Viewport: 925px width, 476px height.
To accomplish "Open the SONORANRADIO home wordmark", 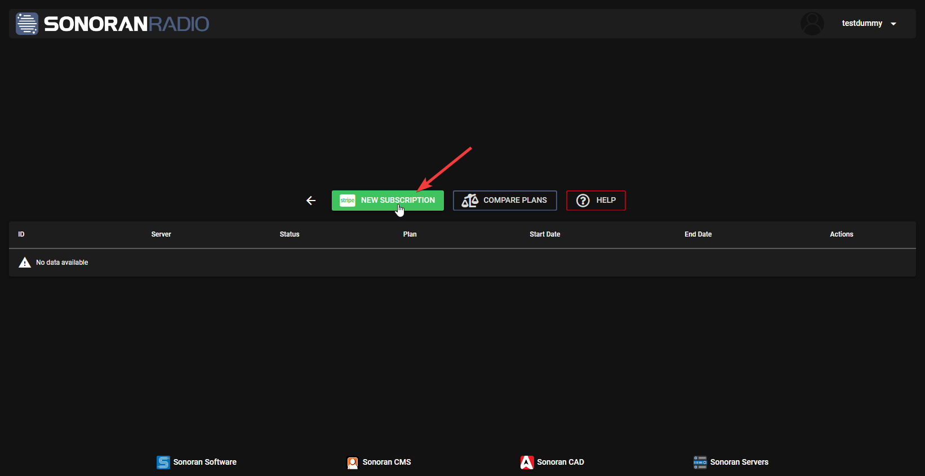I will [x=127, y=24].
